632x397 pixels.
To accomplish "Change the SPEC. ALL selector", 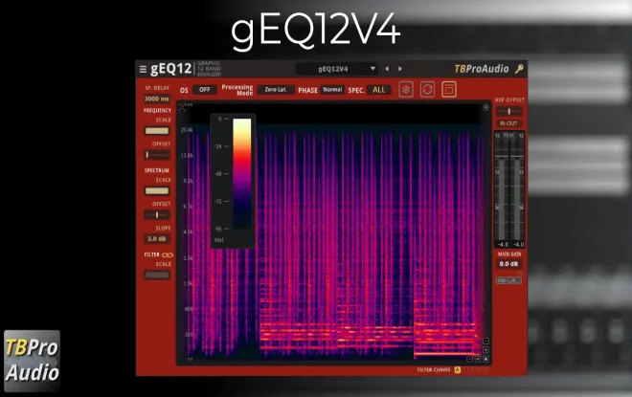I will click(379, 90).
